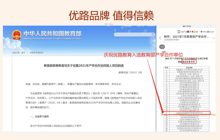This screenshot has height=140, width=220.
Task: Select highlighted row 21 in company list
Action: (186, 113)
